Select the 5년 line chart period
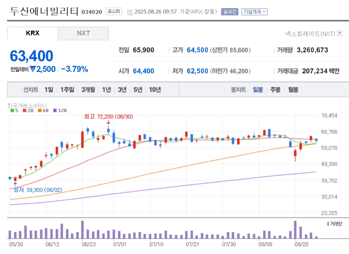 138,89
